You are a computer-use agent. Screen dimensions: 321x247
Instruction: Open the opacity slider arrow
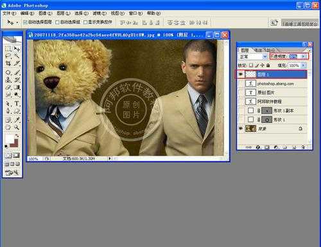click(303, 57)
